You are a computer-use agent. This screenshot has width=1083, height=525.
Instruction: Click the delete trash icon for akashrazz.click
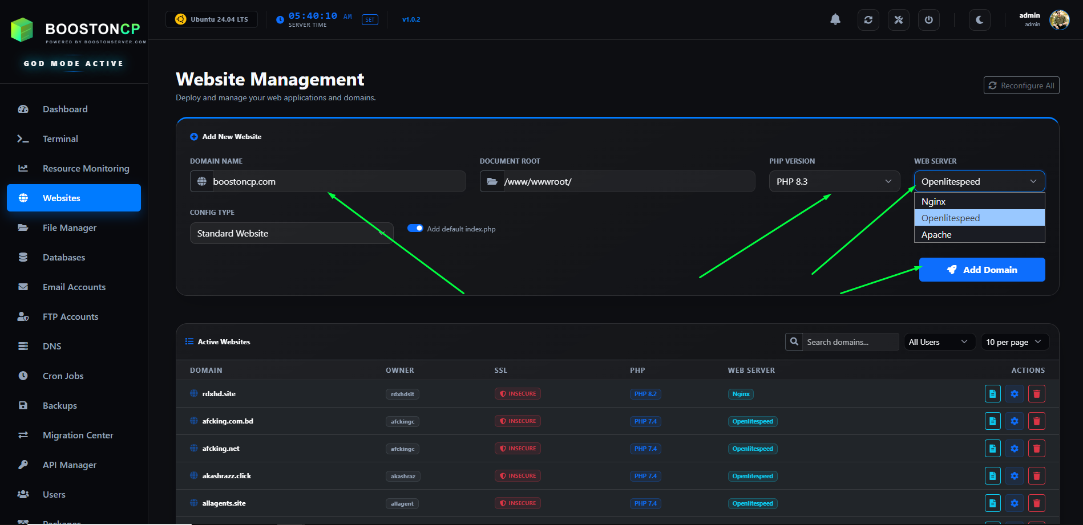pyautogui.click(x=1036, y=475)
